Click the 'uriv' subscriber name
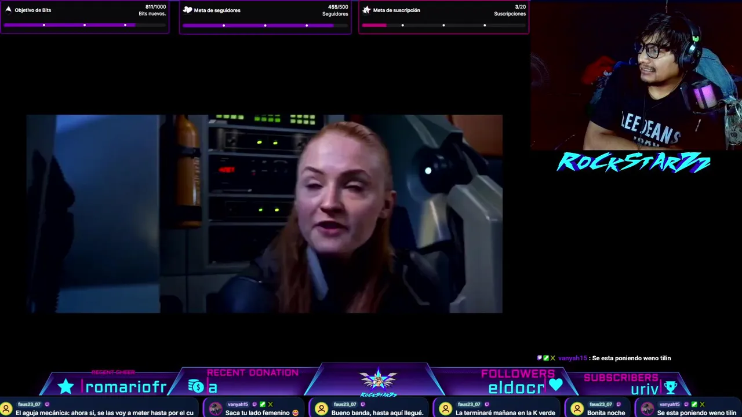Screen dimensions: 742x417 pos(645,389)
